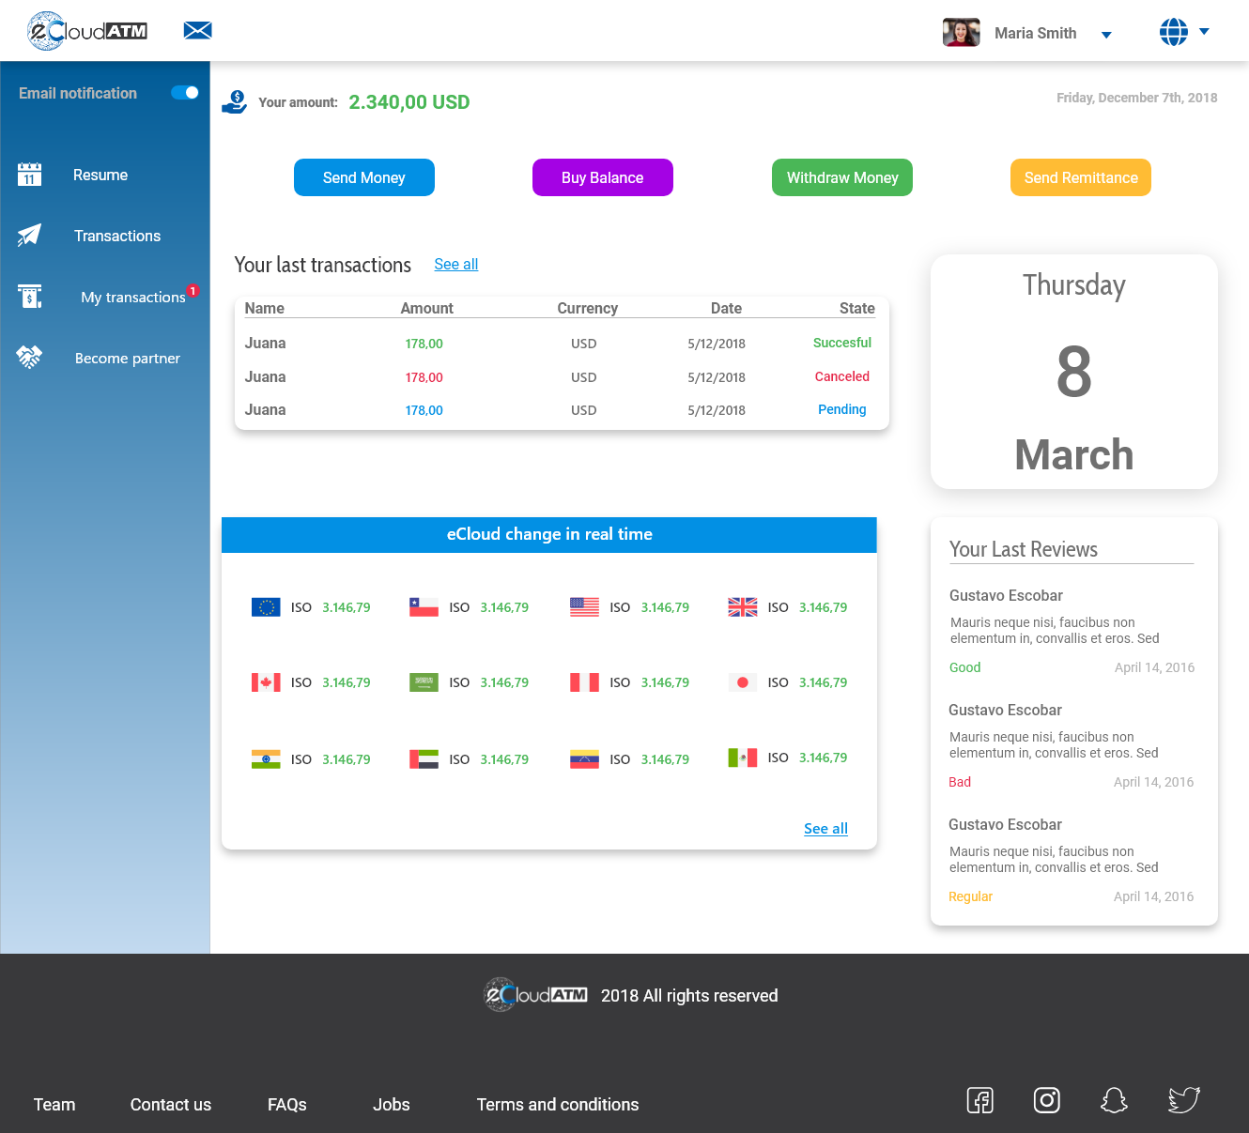1249x1133 pixels.
Task: Open Transactions in the sidebar menu
Action: pyautogui.click(x=117, y=237)
